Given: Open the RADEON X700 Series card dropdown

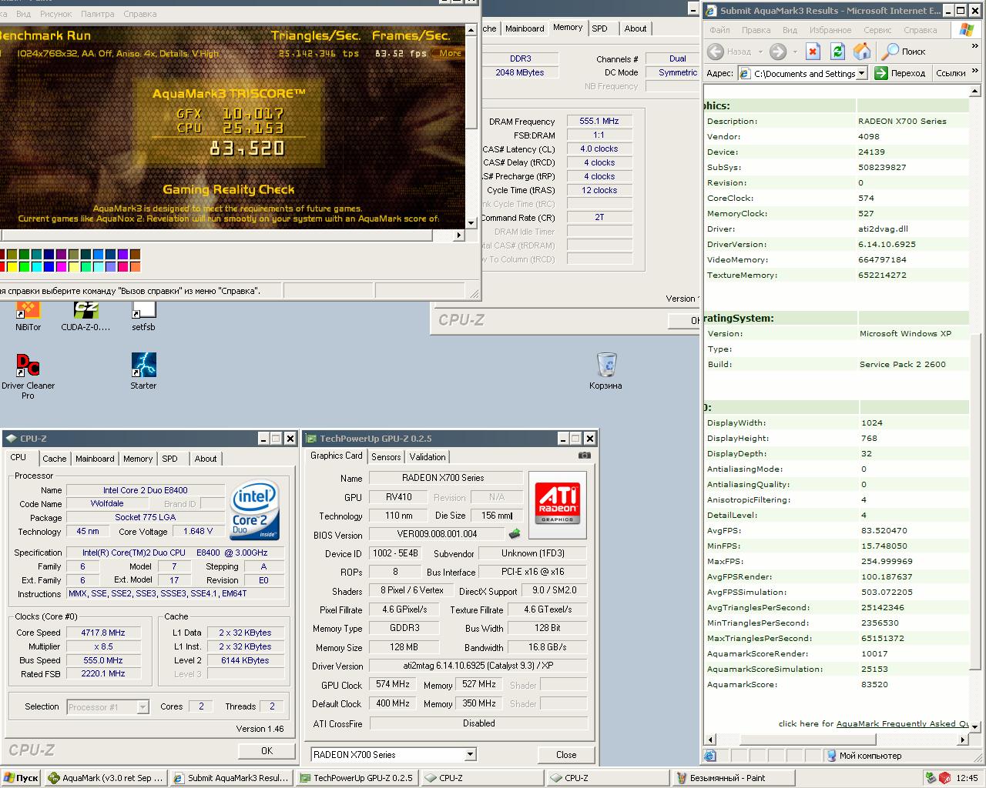Looking at the screenshot, I should [470, 755].
